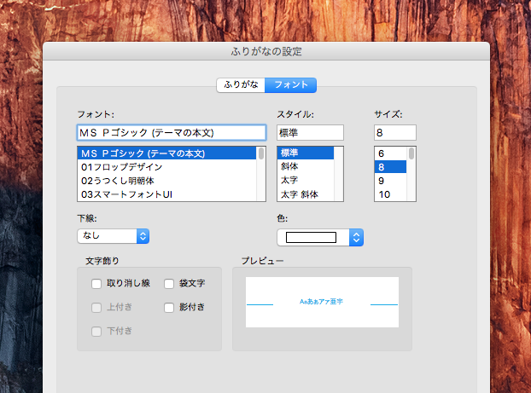531x393 pixels.
Task: Open the 下線 underline dropdown
Action: [x=113, y=236]
